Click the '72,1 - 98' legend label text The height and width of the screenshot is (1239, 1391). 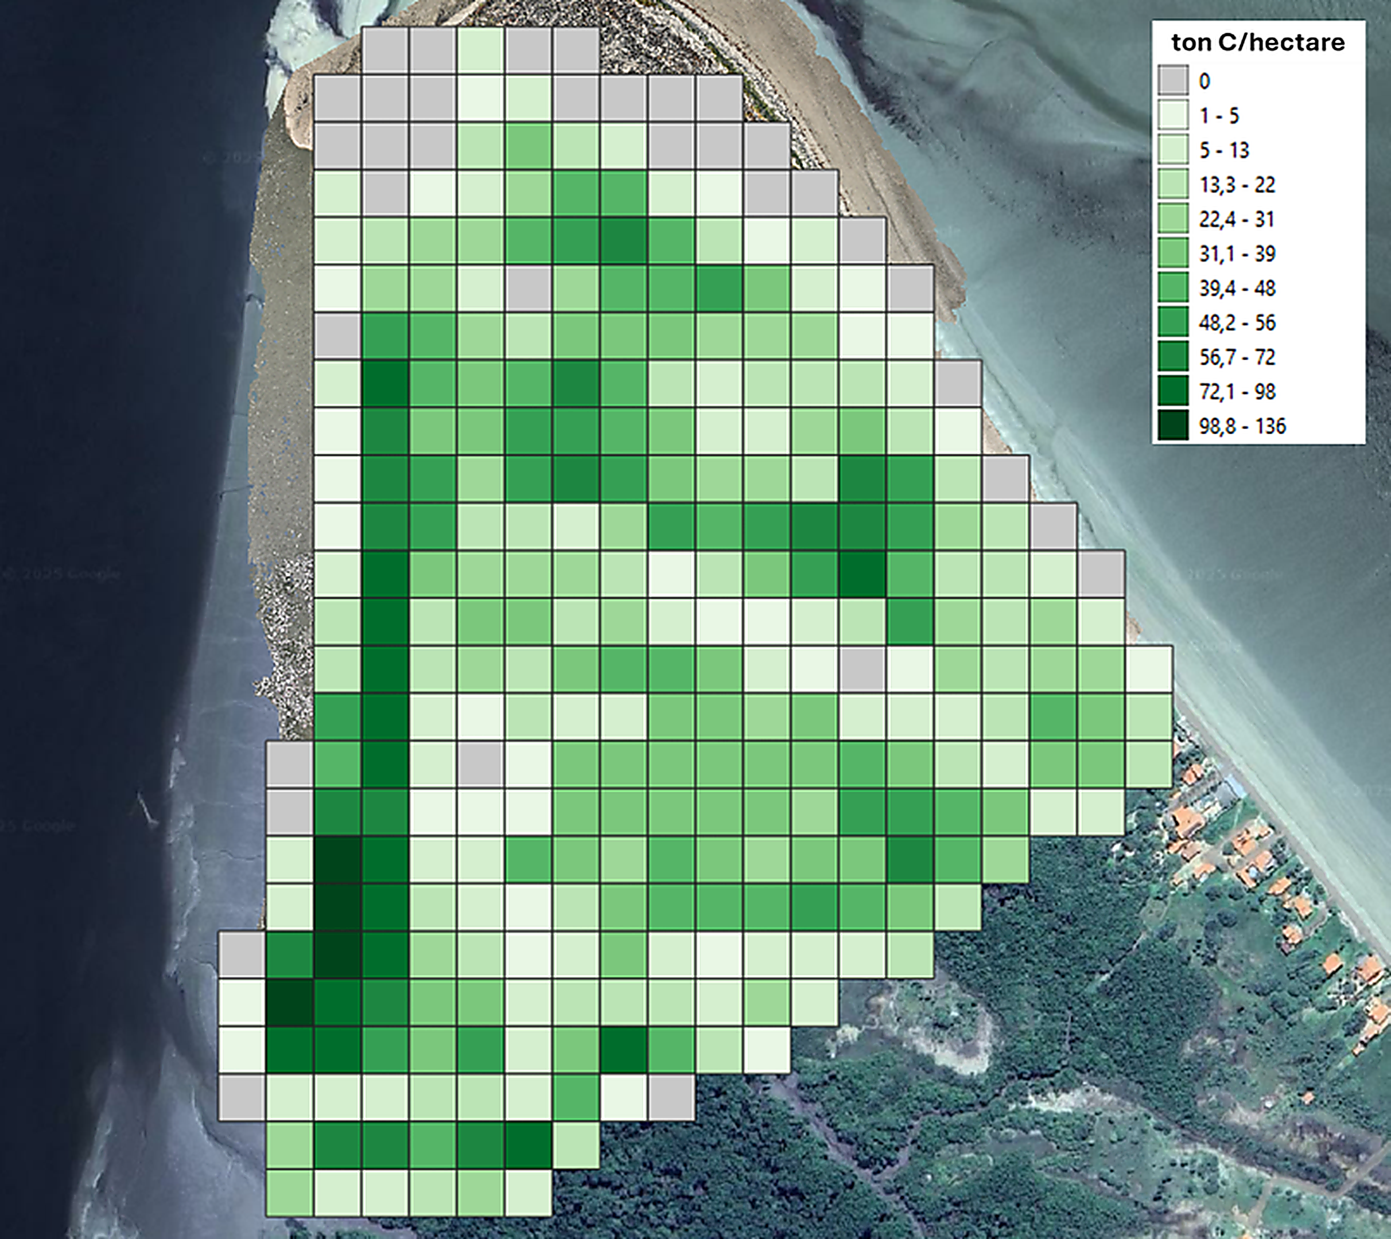(1237, 392)
